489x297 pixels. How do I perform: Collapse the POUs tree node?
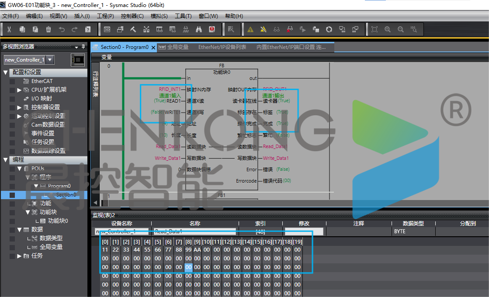(19, 168)
